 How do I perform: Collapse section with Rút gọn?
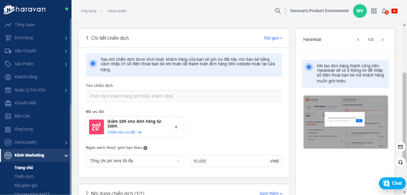tap(273, 38)
